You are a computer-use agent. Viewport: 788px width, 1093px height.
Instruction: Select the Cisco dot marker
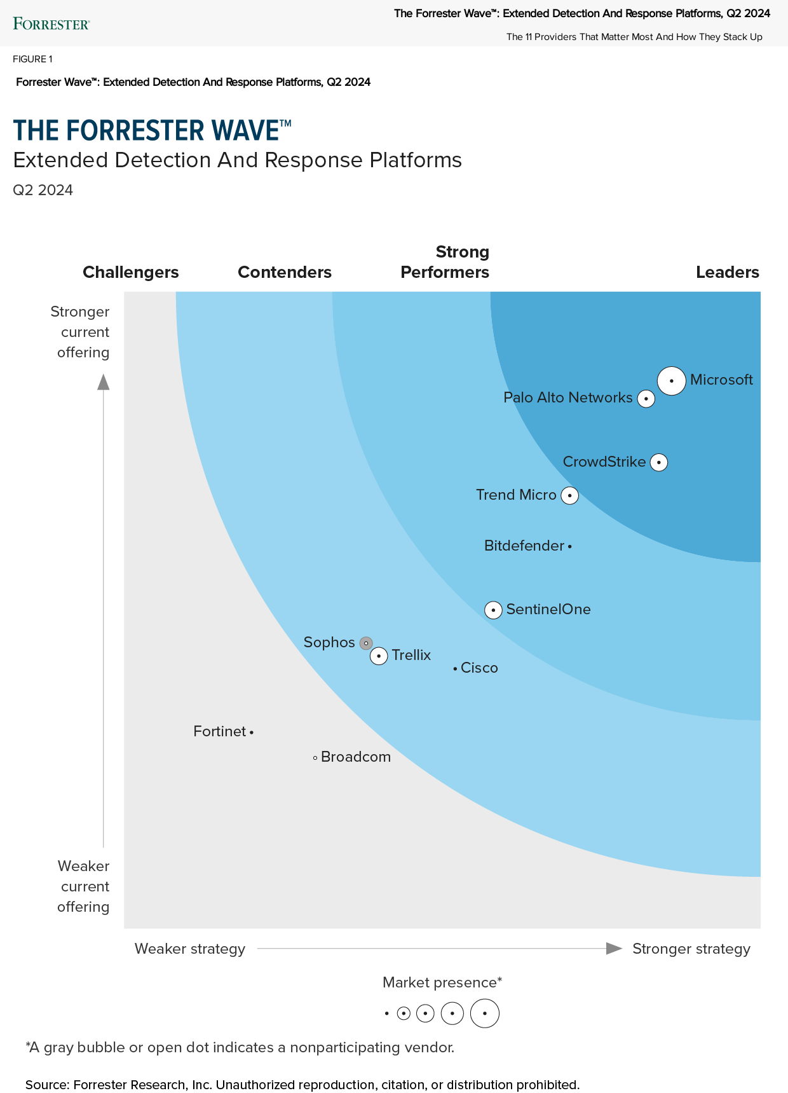pyautogui.click(x=455, y=668)
